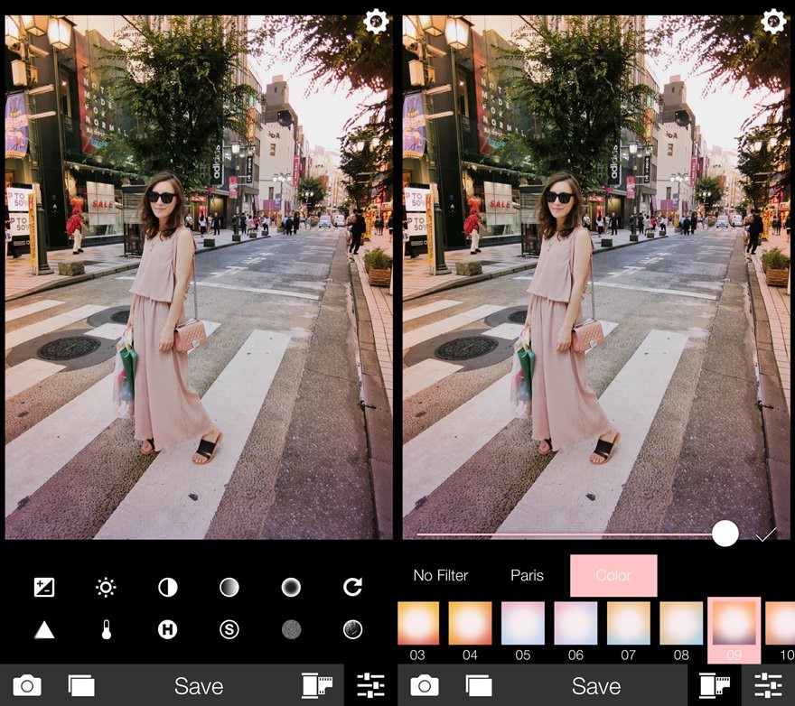Tap the exposure plus/minus adjustment icon
Image resolution: width=795 pixels, height=706 pixels.
(43, 588)
